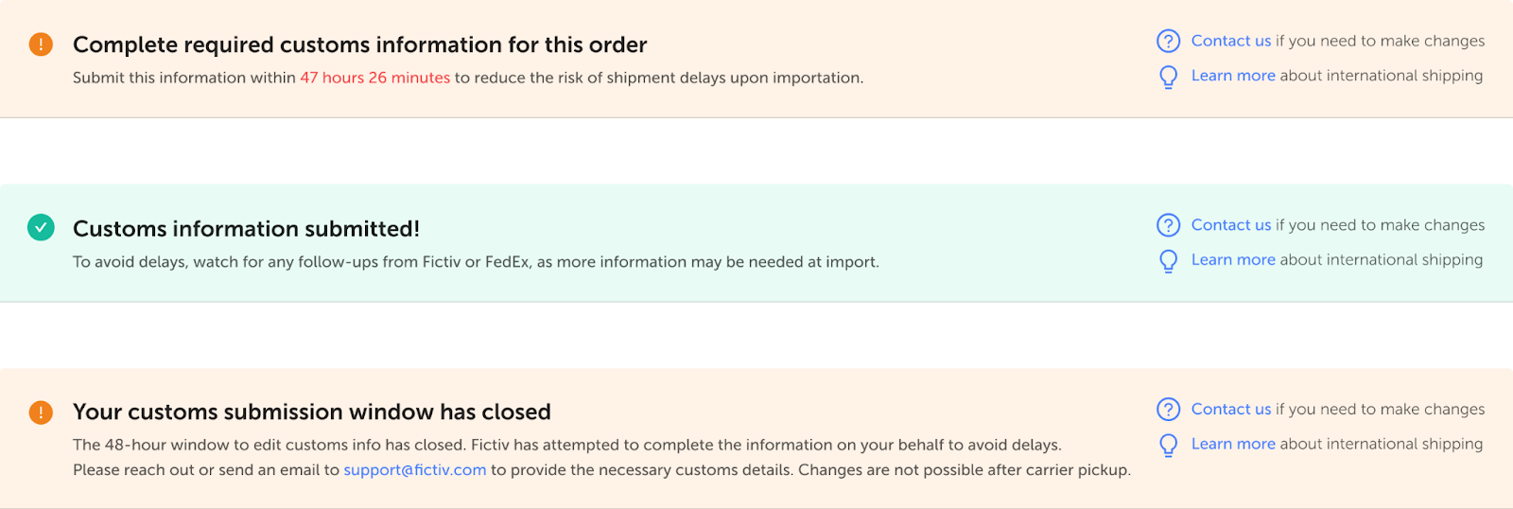Click orange alert icon beside 'submission window has closed'
This screenshot has width=1513, height=509.
click(x=41, y=412)
